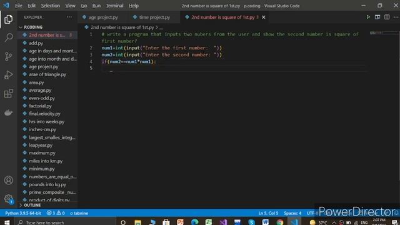Viewport: 400px width, 225px height.
Task: Open Visual Studio purple icon on taskbar
Action: pyautogui.click(x=223, y=222)
